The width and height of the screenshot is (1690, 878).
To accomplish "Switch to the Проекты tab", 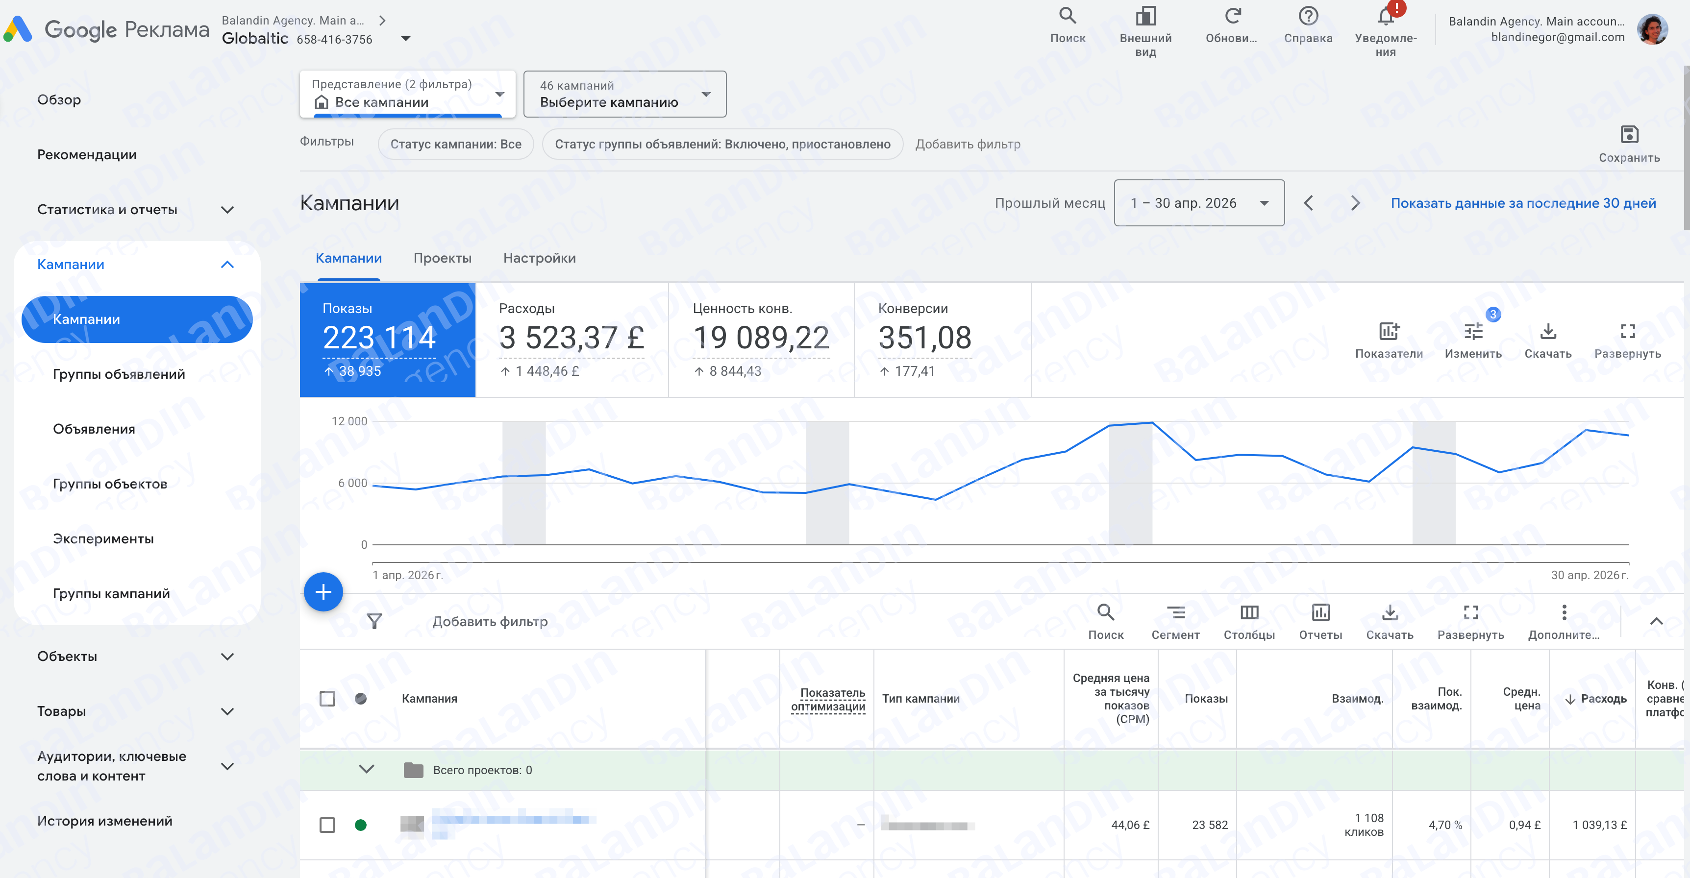I will pos(442,258).
